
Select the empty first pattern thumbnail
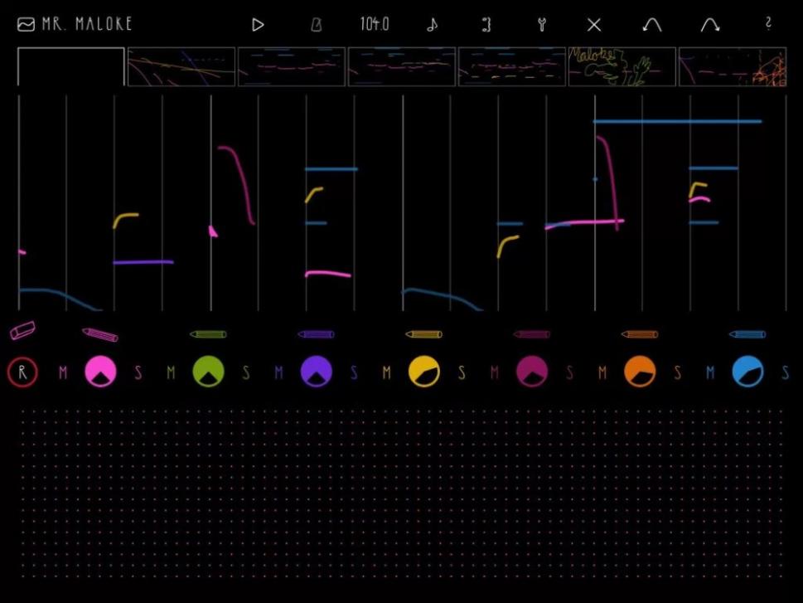(x=71, y=67)
